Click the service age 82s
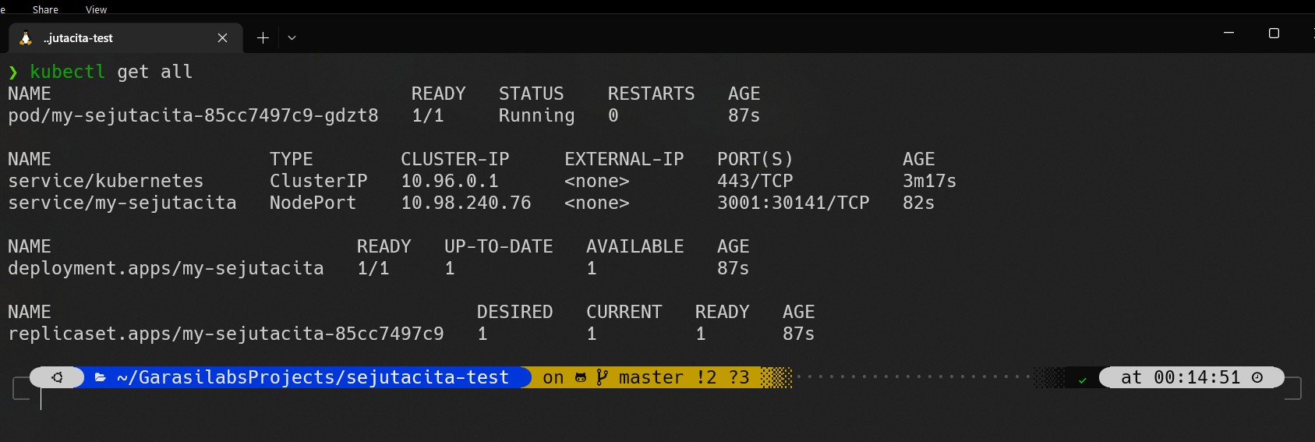The image size is (1315, 442). point(918,203)
